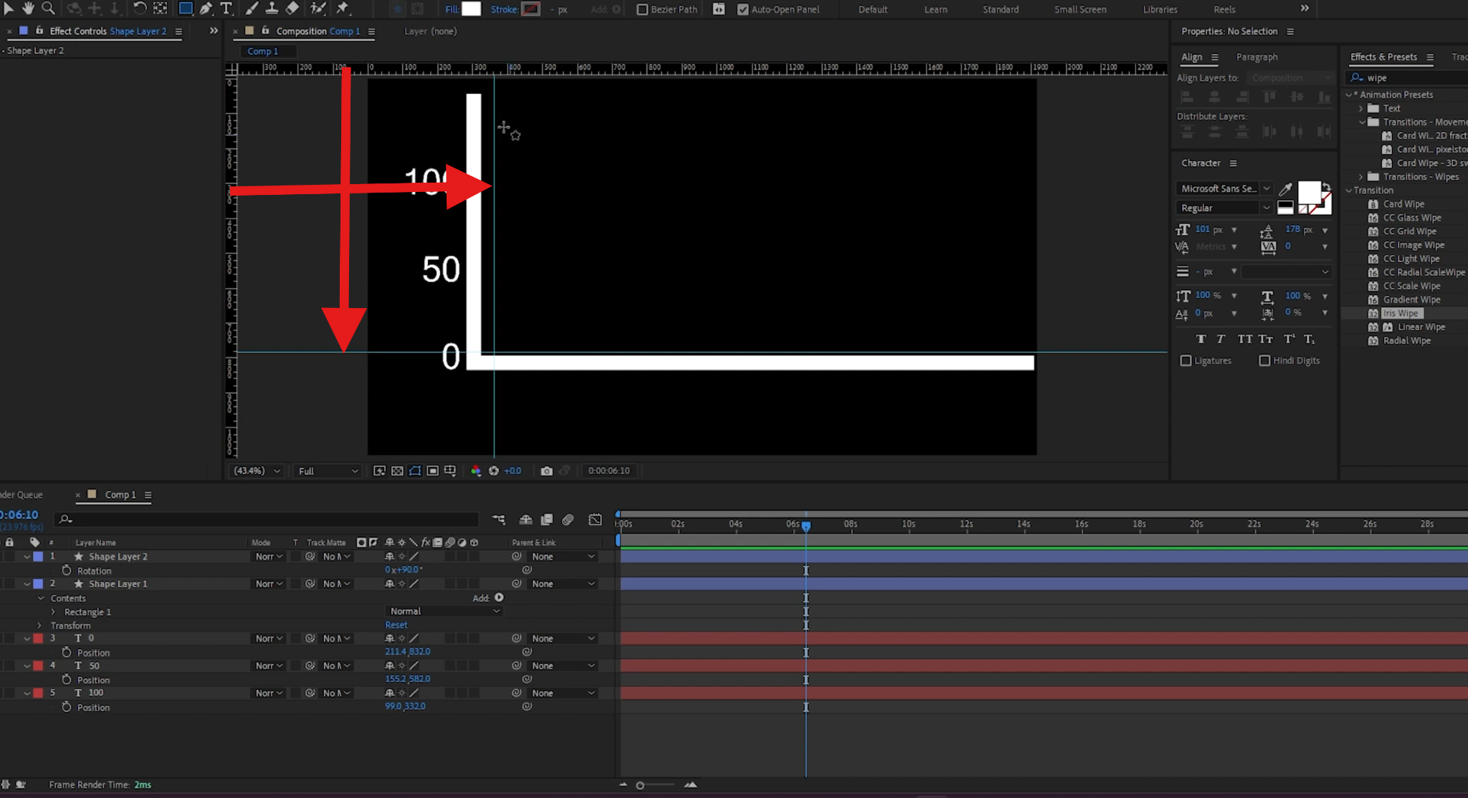Apply the Iris Wipe effect preset

click(x=1401, y=313)
